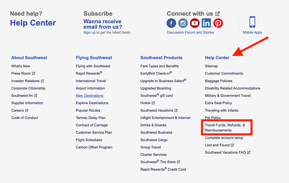The image size is (289, 183).
Task: Open Southwest's YouTube icon
Action: click(x=194, y=23)
